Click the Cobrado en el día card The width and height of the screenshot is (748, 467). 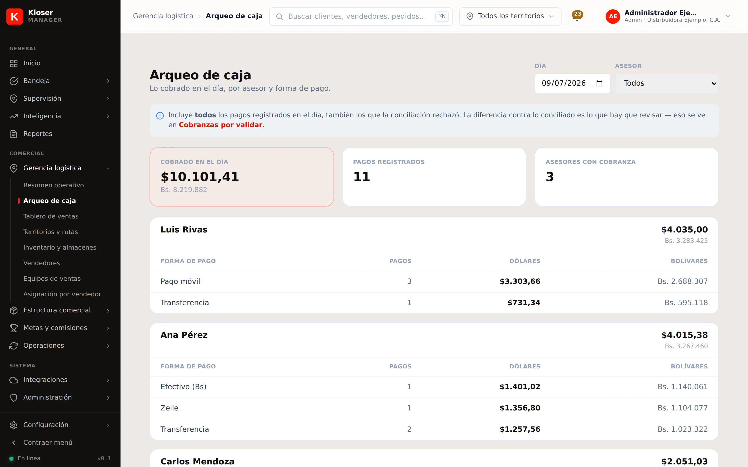coord(242,177)
